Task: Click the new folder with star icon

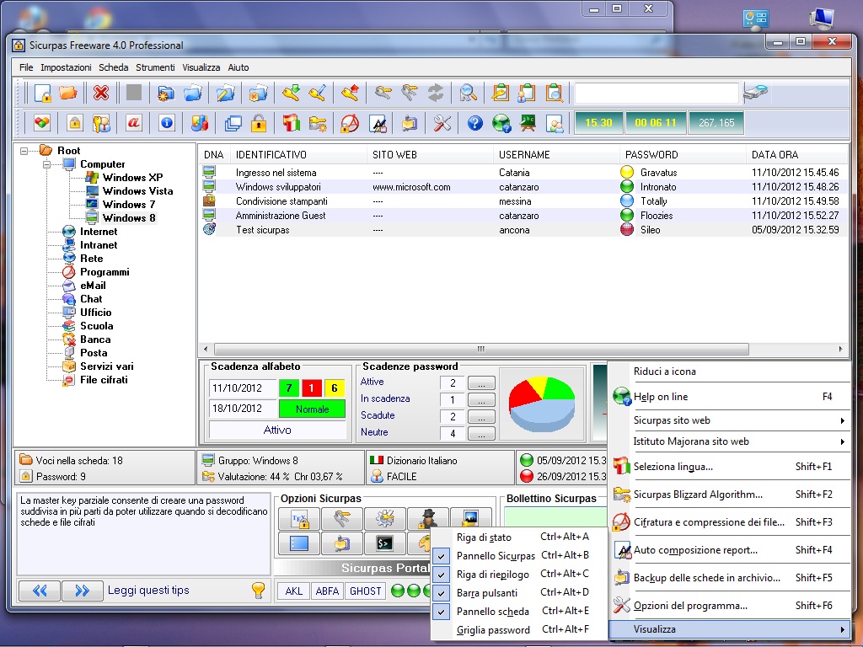Action: (166, 93)
